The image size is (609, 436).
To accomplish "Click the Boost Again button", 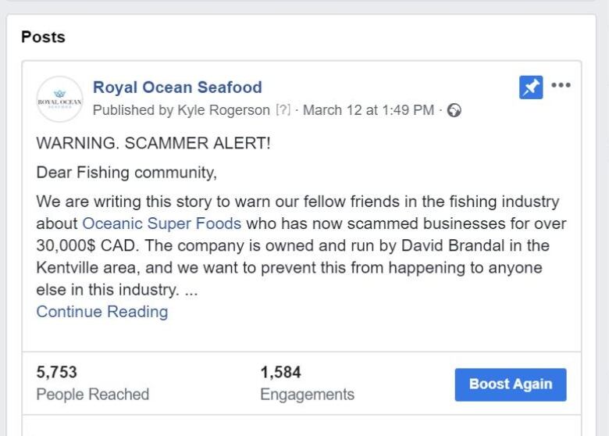I will (511, 384).
